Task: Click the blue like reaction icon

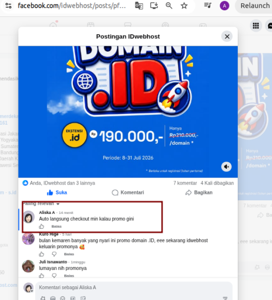Action: click(x=25, y=183)
